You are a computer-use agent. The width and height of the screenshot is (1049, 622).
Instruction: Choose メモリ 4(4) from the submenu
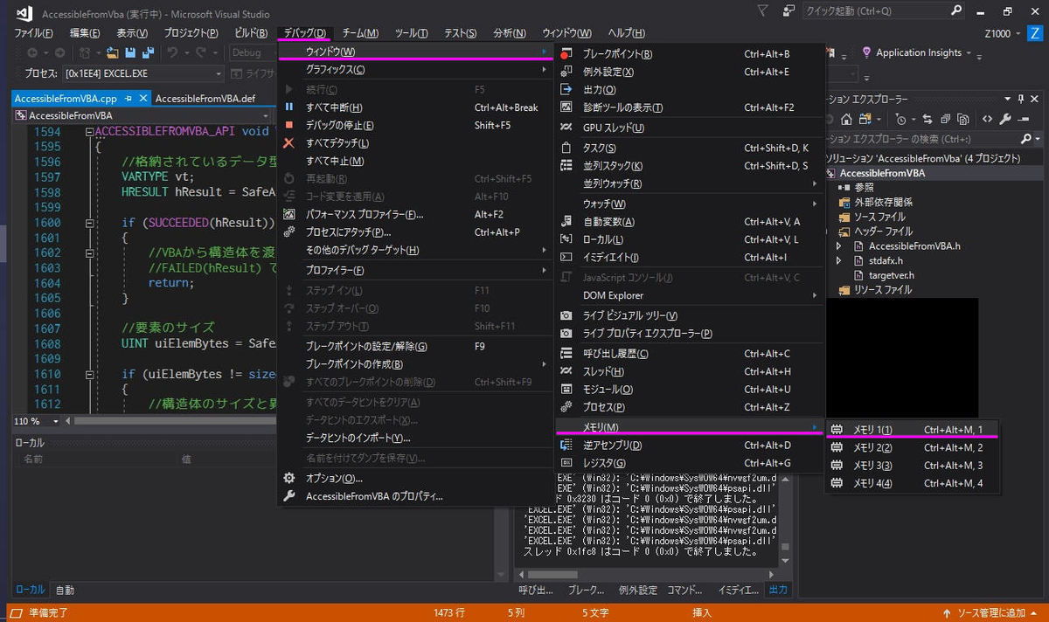912,484
